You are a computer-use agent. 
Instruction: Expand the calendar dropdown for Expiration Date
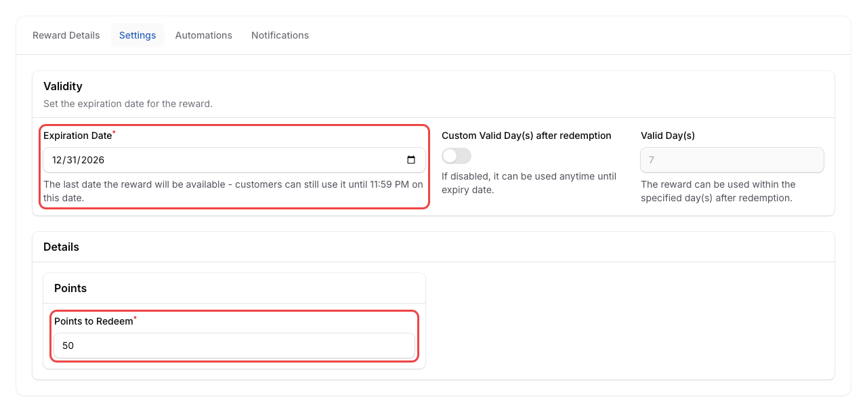(x=410, y=159)
